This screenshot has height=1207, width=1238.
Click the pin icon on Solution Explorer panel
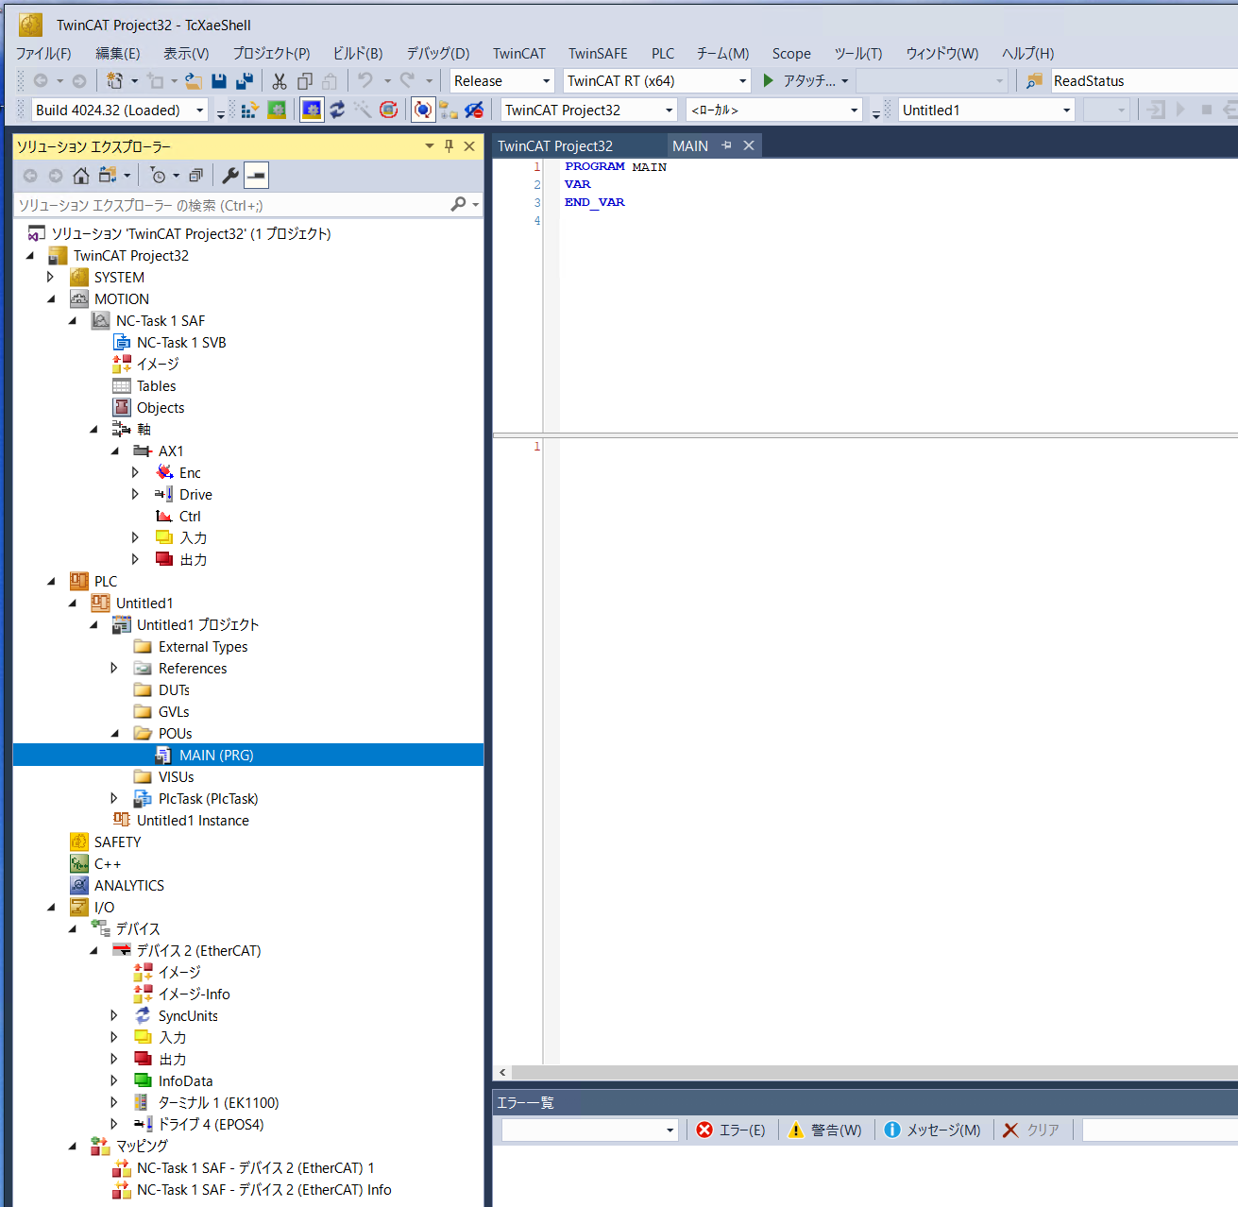coord(449,146)
